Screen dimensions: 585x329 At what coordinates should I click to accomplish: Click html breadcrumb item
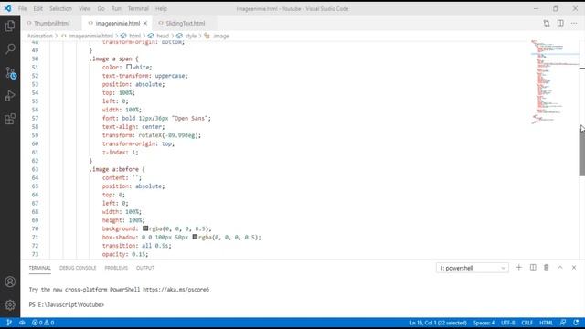(x=134, y=37)
